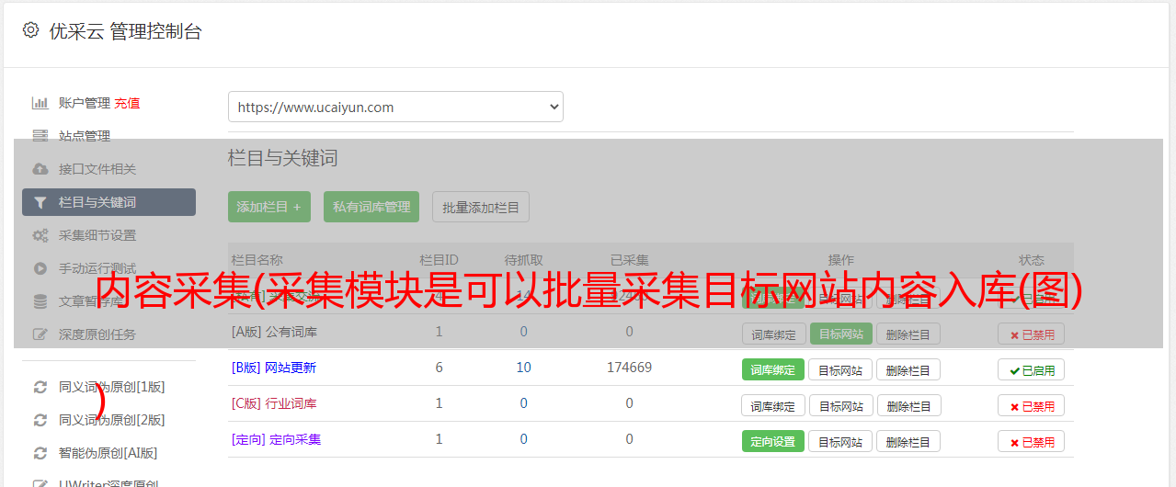
Task: Open the [B版] 网站更新 column link
Action: pyautogui.click(x=274, y=368)
